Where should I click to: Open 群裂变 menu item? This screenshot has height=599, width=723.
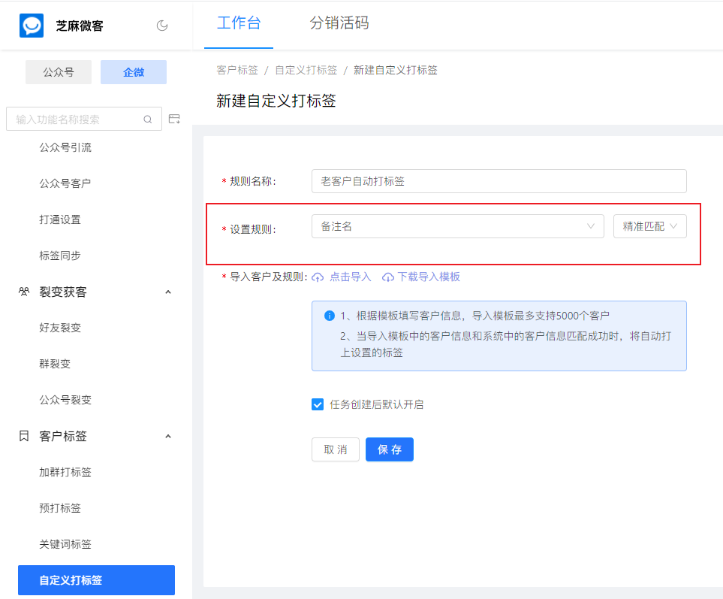[x=55, y=364]
